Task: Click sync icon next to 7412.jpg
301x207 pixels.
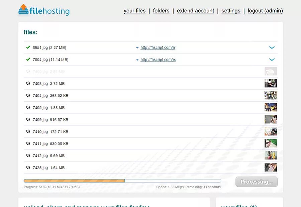Action: 28,156
